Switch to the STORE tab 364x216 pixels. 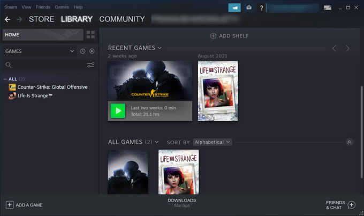[x=41, y=19]
